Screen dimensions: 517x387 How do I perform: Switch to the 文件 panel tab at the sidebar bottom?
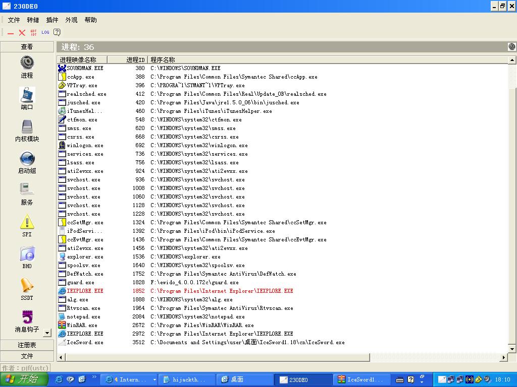27,356
